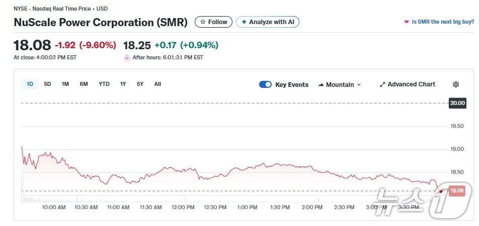Open chart settings gear icon
479x226 pixels.
tap(456, 84)
